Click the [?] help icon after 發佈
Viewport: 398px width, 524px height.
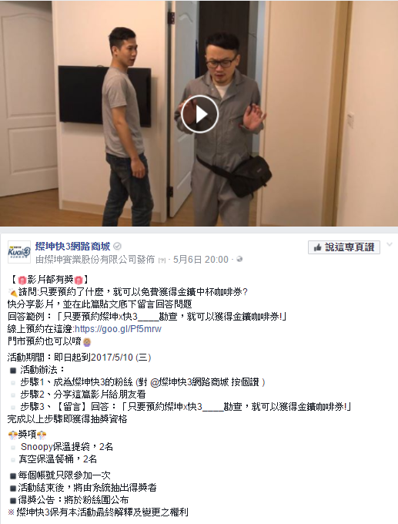(x=162, y=260)
